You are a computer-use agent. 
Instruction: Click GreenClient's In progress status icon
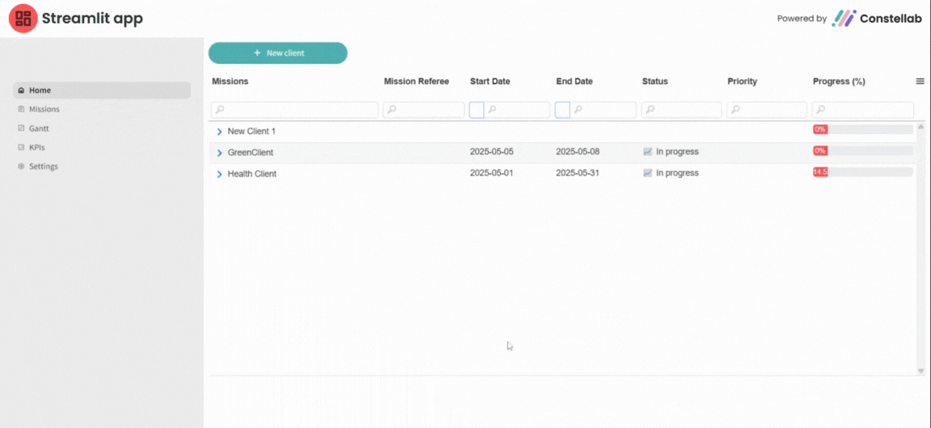point(647,152)
